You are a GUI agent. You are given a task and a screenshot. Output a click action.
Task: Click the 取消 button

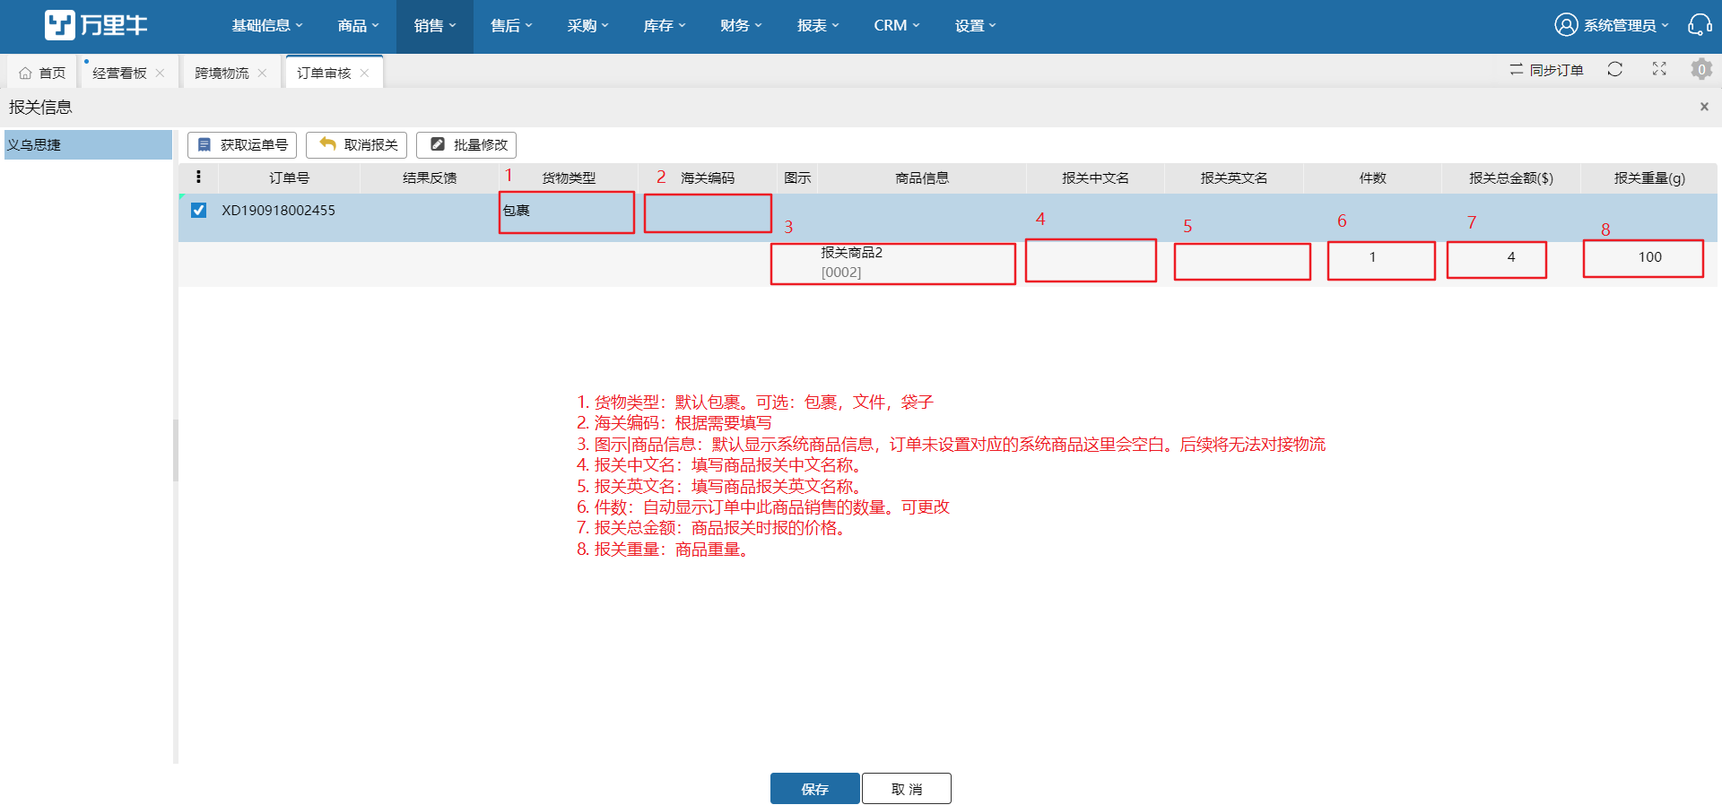point(907,789)
